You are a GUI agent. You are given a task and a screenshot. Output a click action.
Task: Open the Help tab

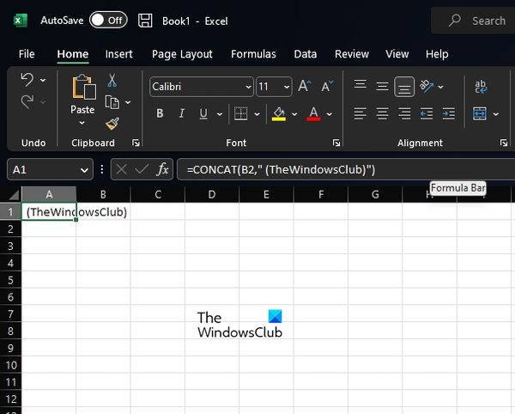(x=437, y=54)
